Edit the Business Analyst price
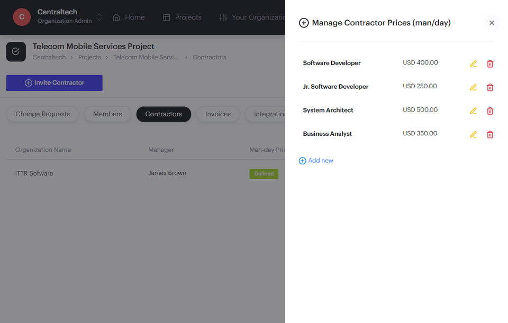Image resolution: width=508 pixels, height=323 pixels. [473, 135]
